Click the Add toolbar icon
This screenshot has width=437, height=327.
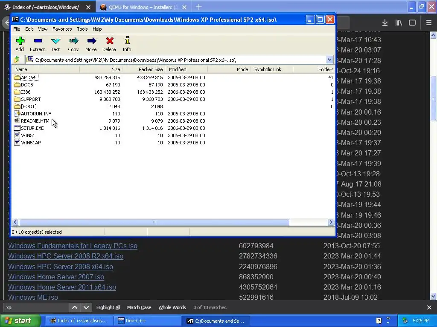coord(20,41)
